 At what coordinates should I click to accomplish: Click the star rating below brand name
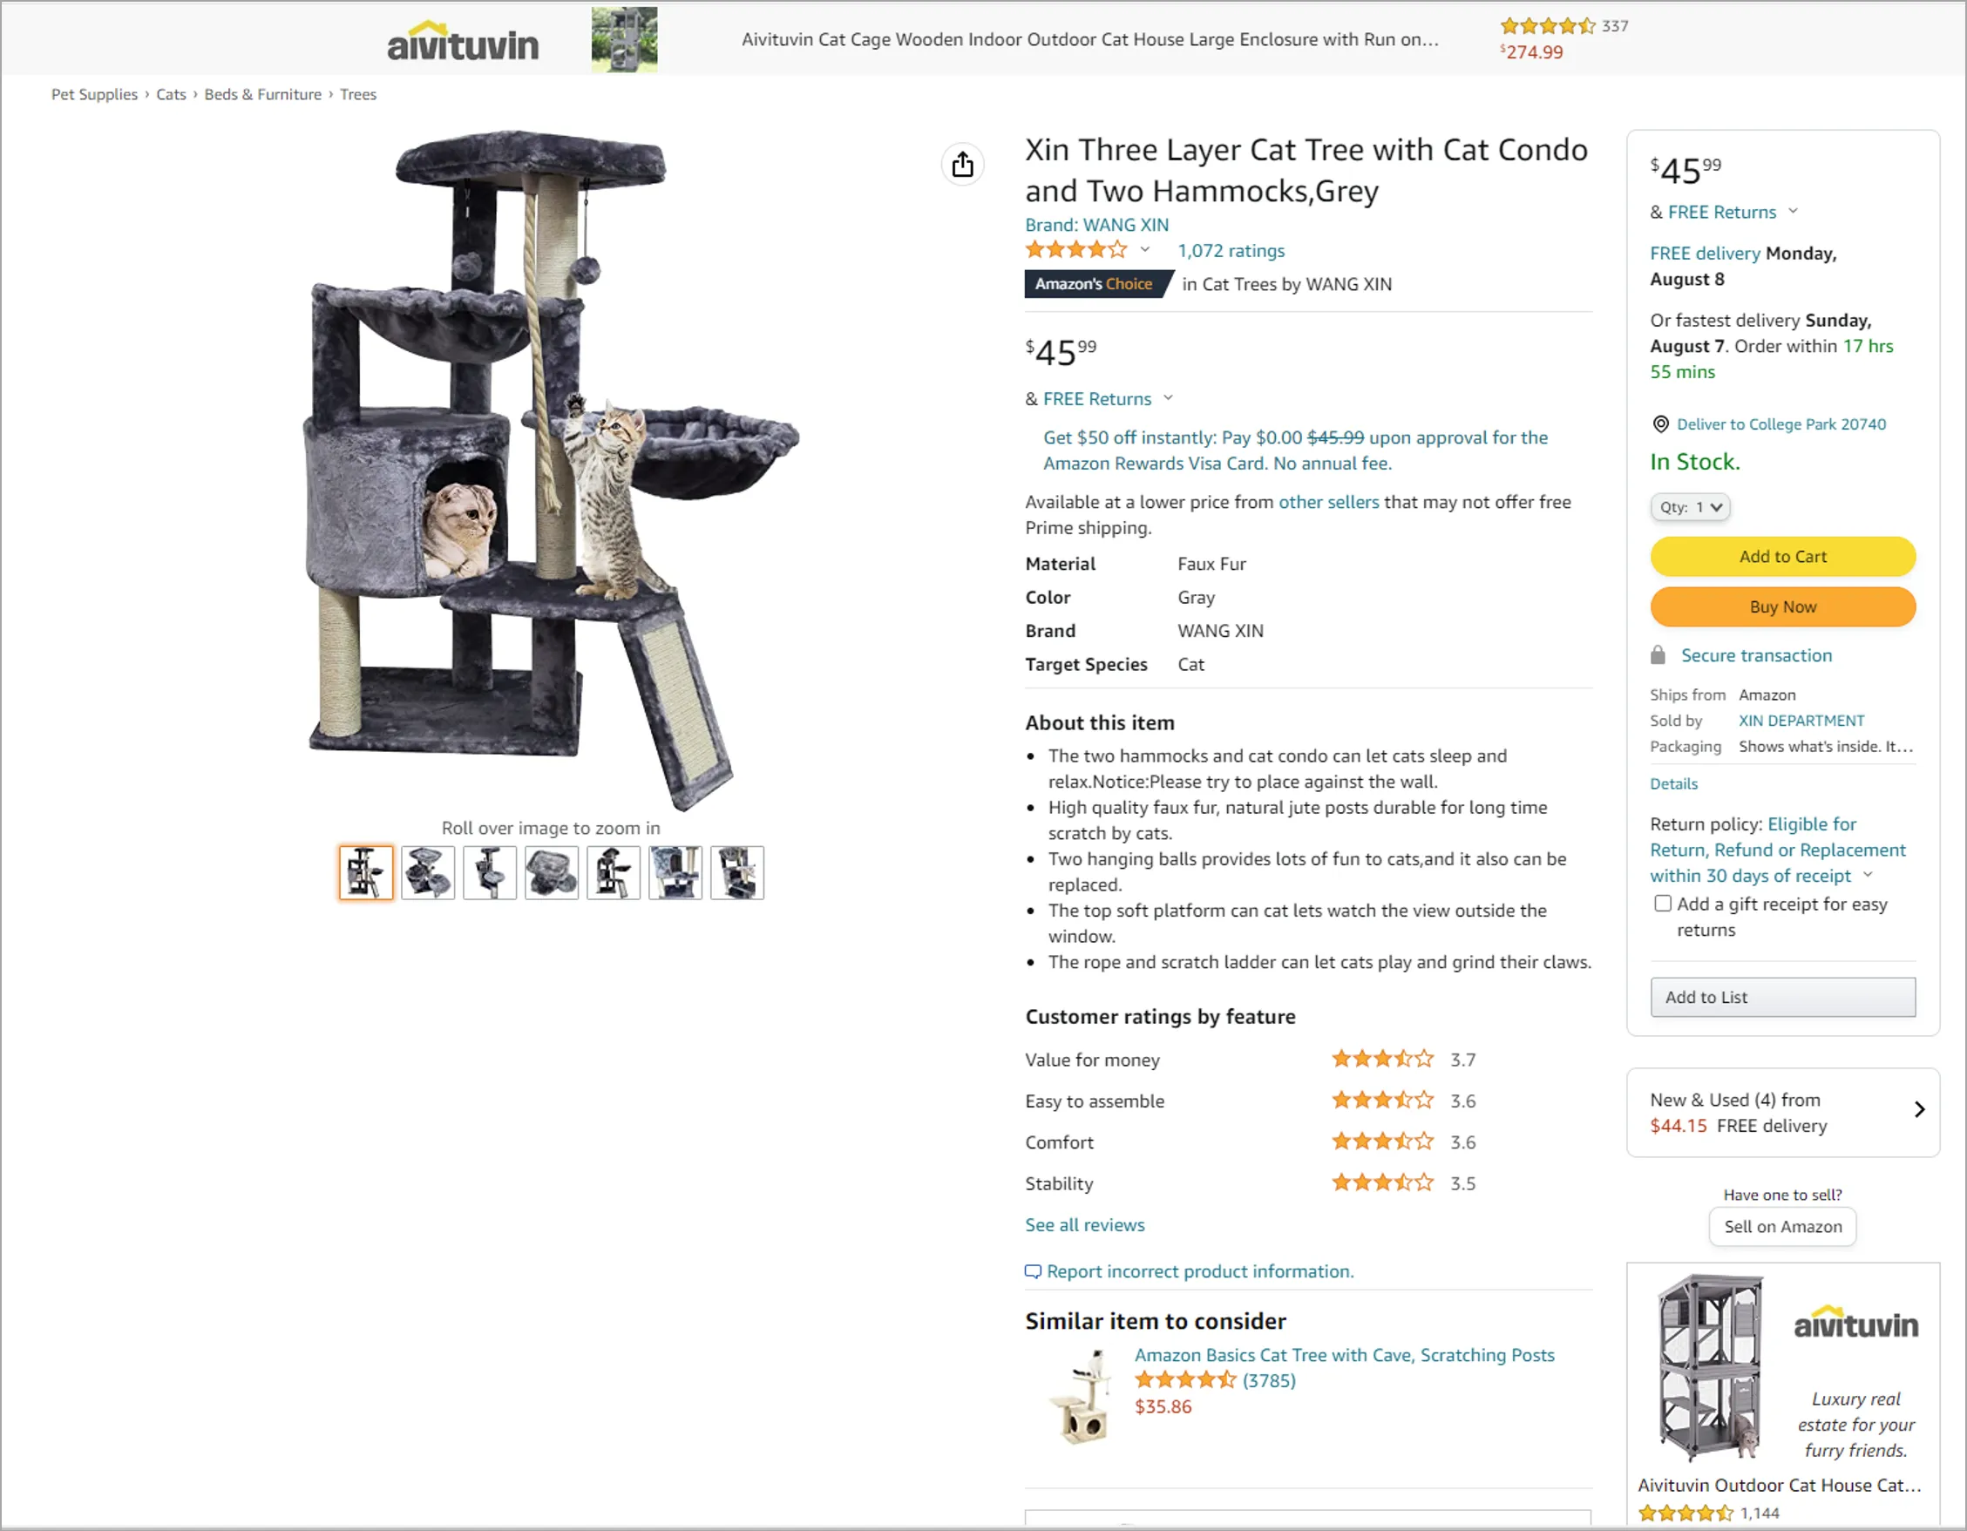coord(1075,250)
